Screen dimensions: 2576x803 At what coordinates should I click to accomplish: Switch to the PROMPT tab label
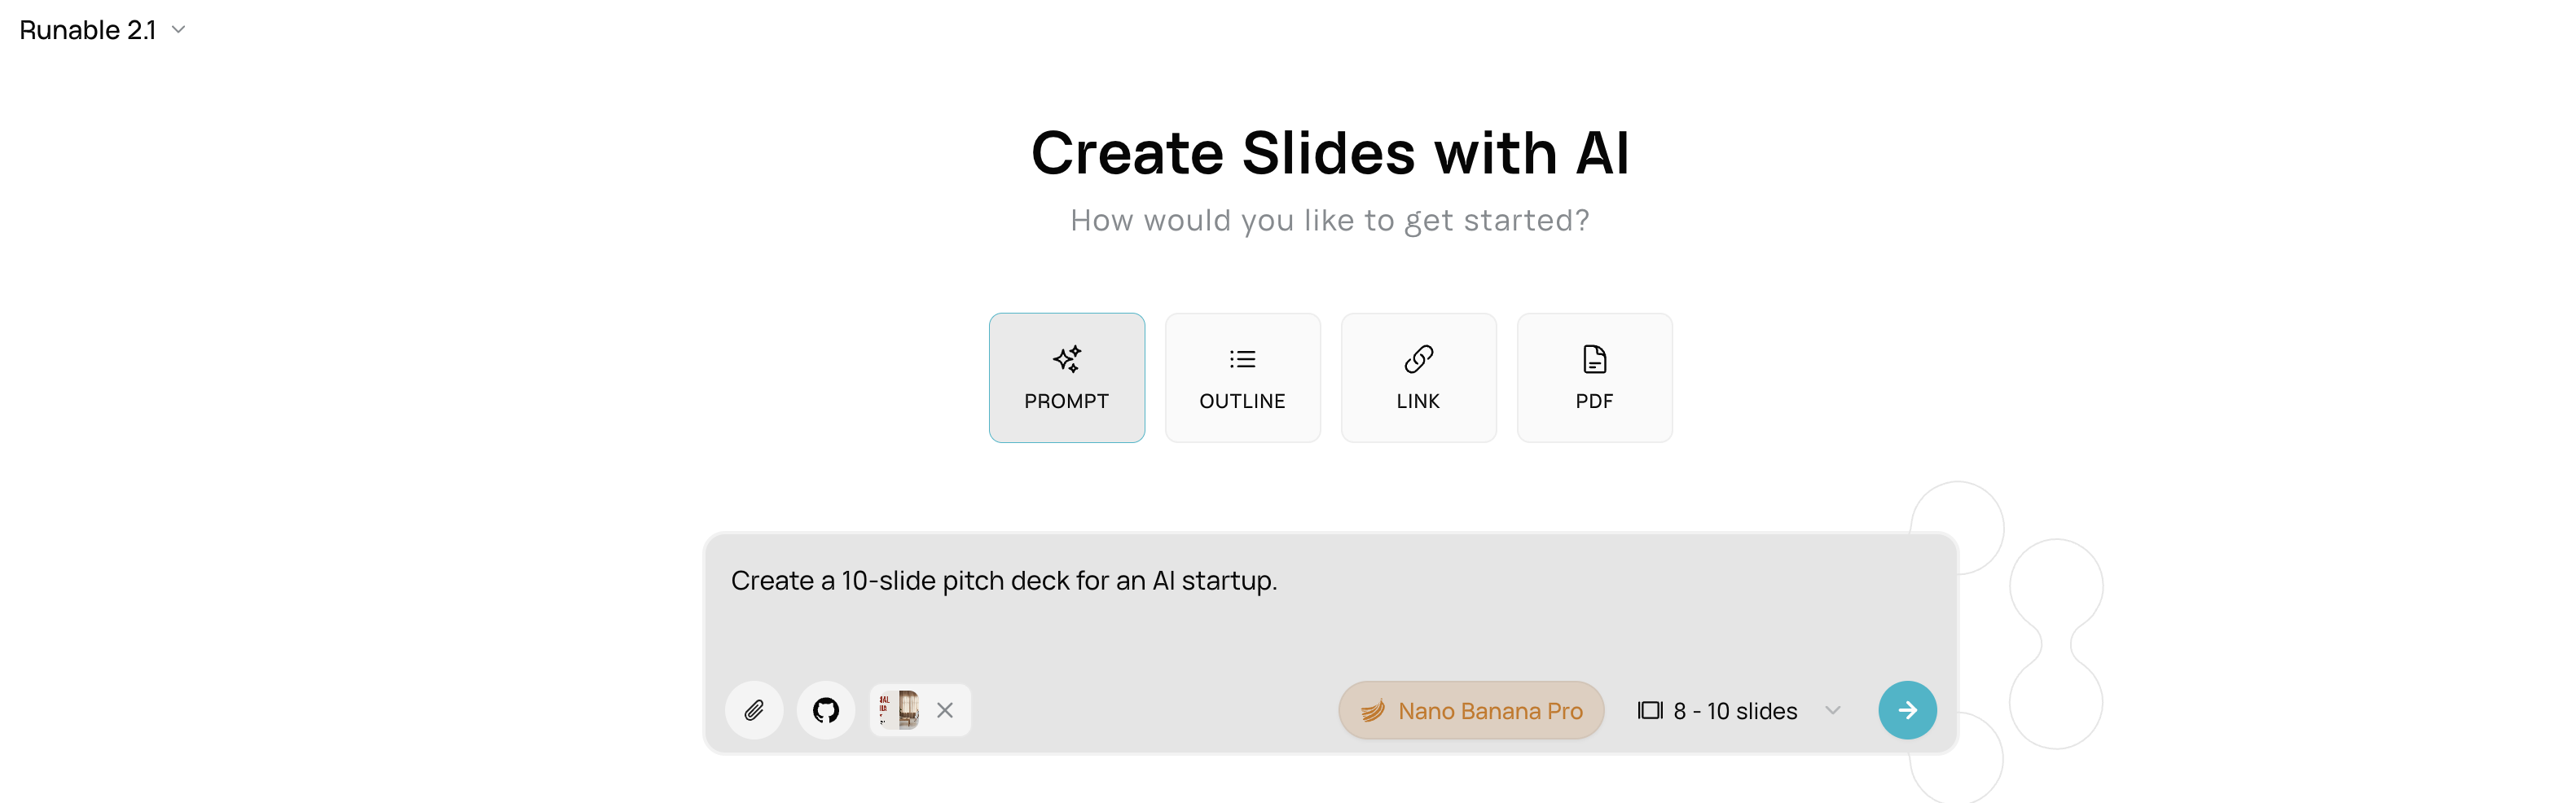point(1066,401)
